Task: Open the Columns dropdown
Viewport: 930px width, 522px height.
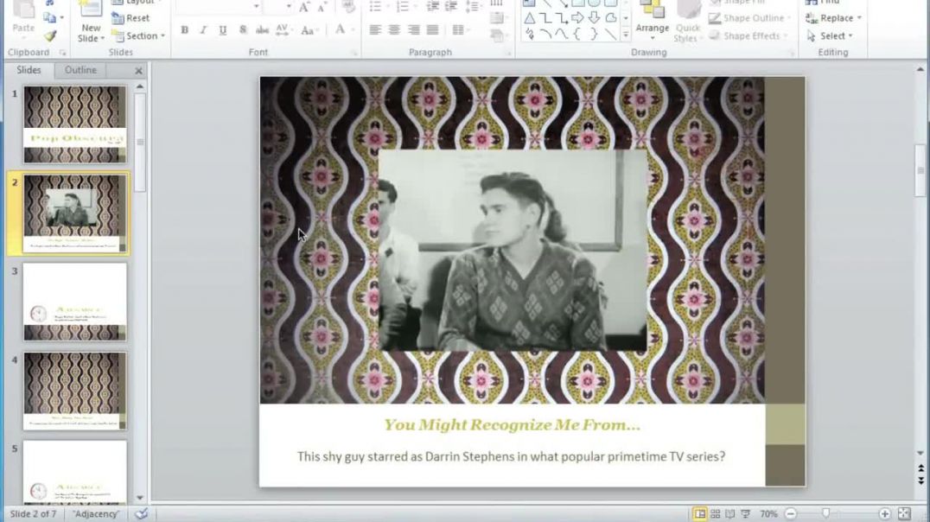Action: pos(461,29)
